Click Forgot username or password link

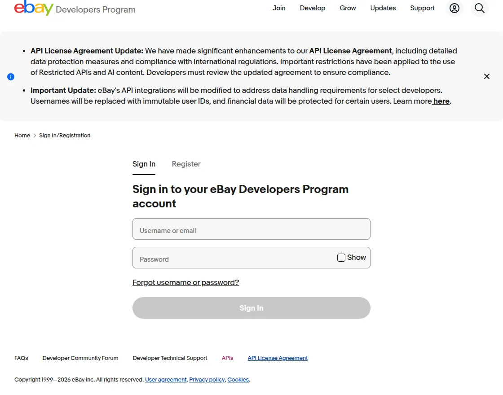(x=186, y=282)
